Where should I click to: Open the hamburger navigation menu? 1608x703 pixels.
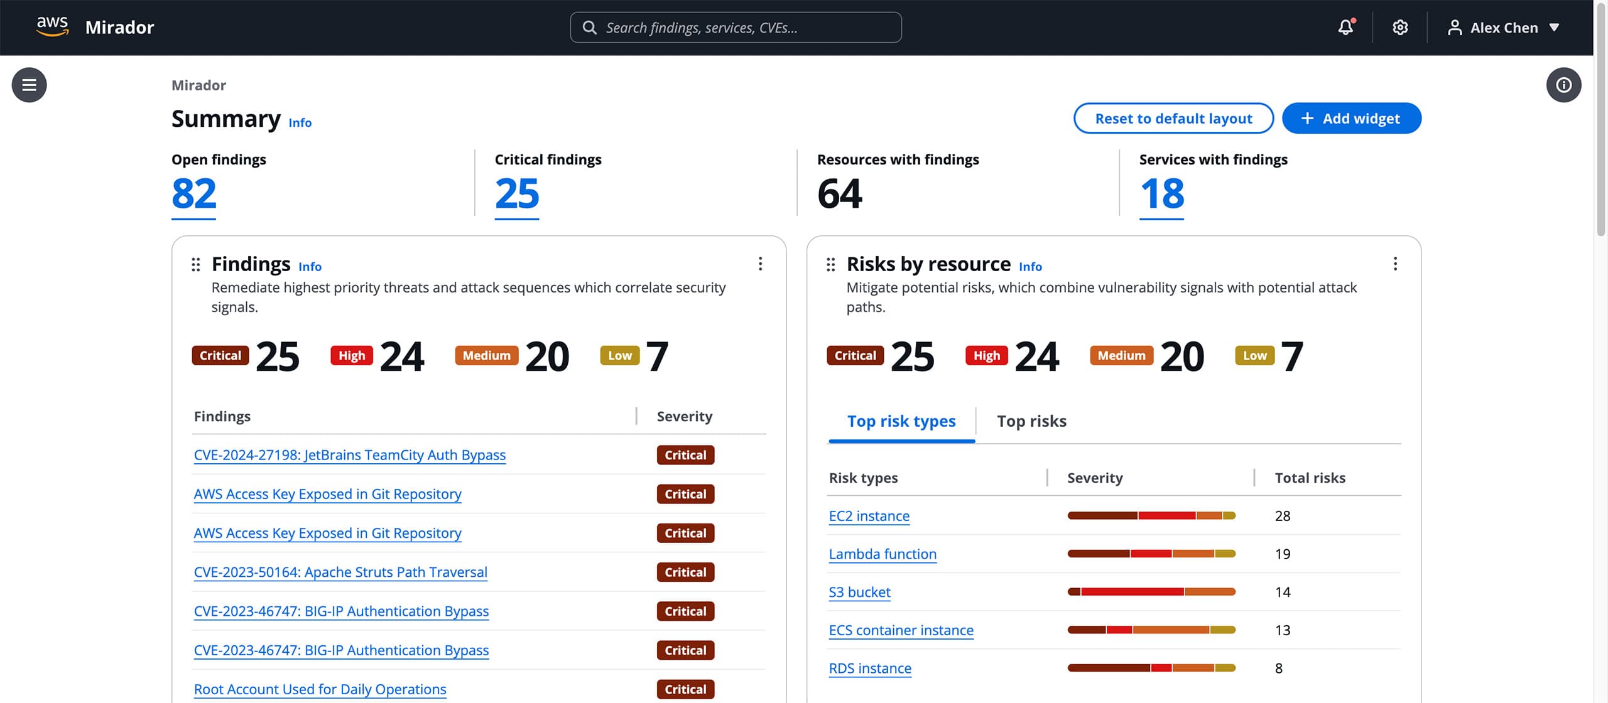[x=29, y=85]
